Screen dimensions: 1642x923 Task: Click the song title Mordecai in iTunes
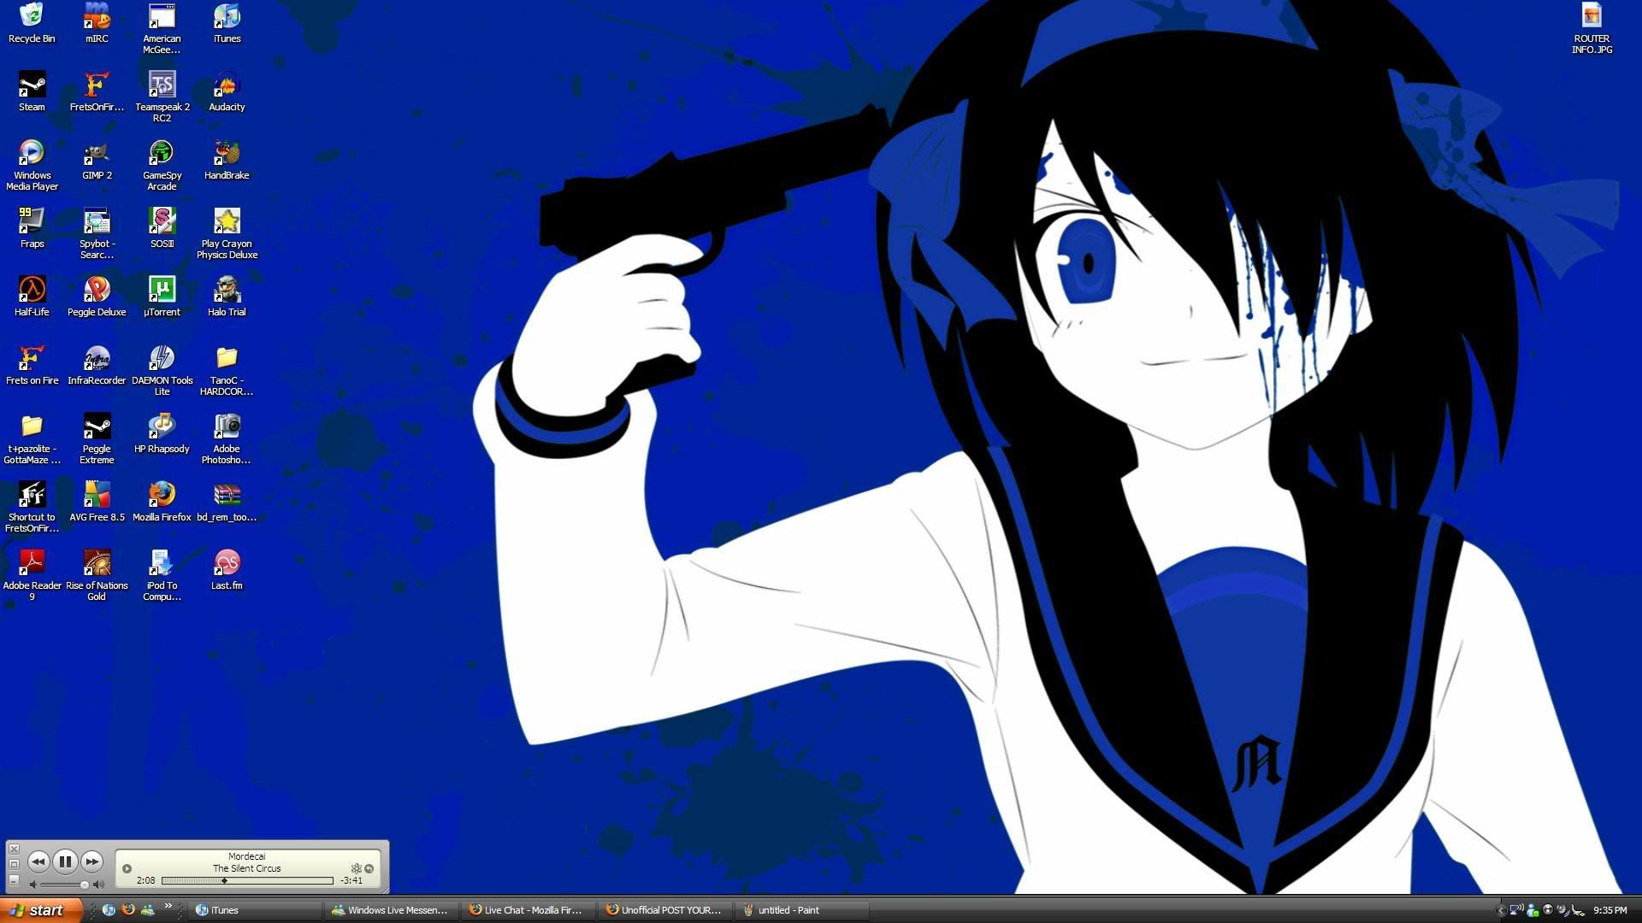tap(246, 856)
